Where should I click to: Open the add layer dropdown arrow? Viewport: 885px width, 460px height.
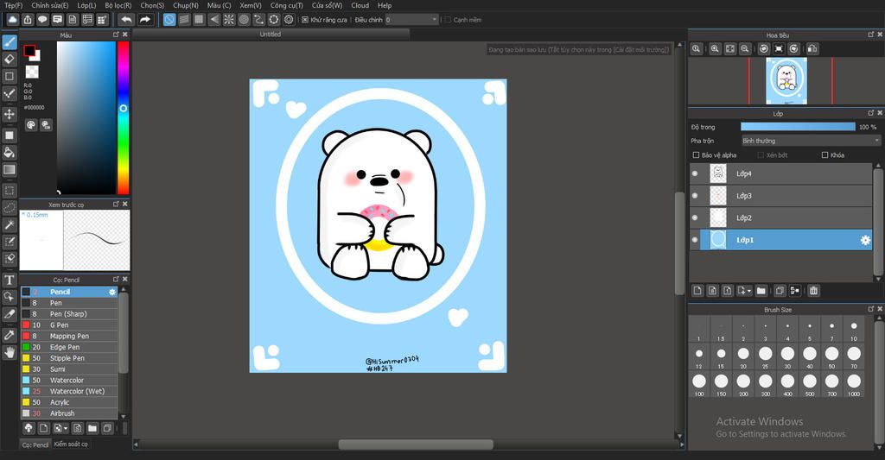[x=749, y=291]
